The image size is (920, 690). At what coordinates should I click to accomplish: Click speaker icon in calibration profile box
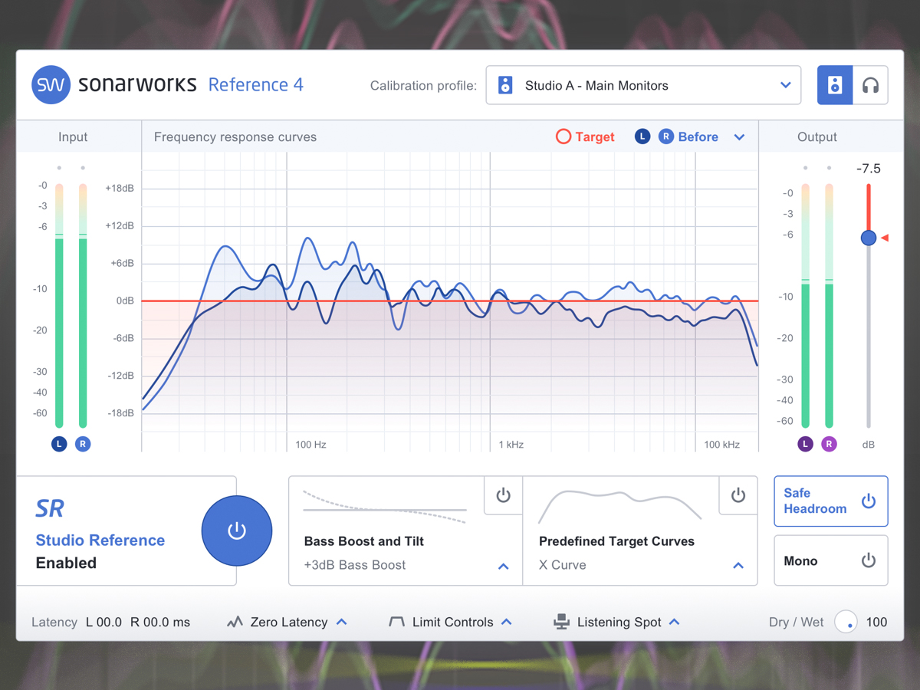coord(505,85)
